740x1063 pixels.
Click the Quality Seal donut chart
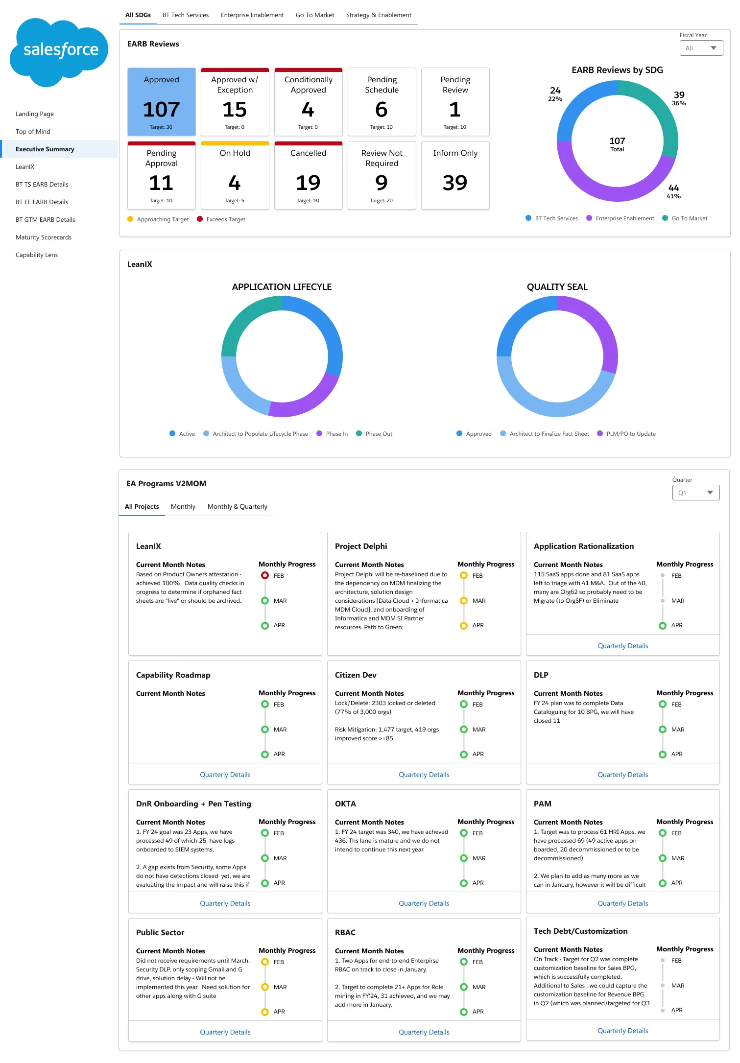click(x=557, y=356)
